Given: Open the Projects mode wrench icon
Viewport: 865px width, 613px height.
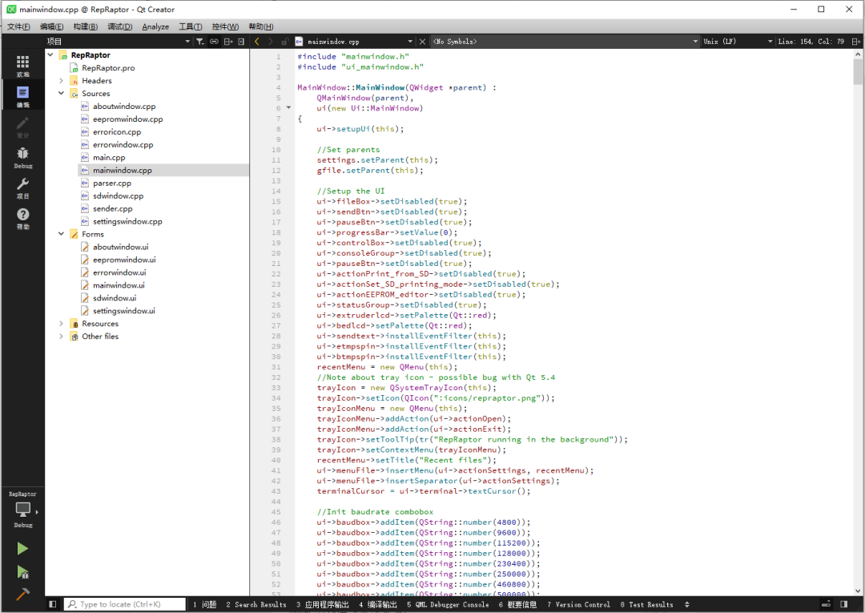Looking at the screenshot, I should point(22,188).
